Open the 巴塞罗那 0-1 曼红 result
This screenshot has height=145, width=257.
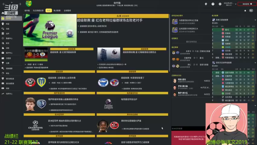pyautogui.click(x=191, y=59)
